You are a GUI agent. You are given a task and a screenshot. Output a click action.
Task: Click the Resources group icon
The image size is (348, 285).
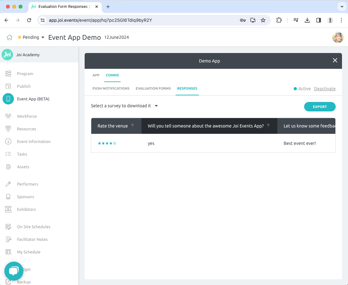8,129
